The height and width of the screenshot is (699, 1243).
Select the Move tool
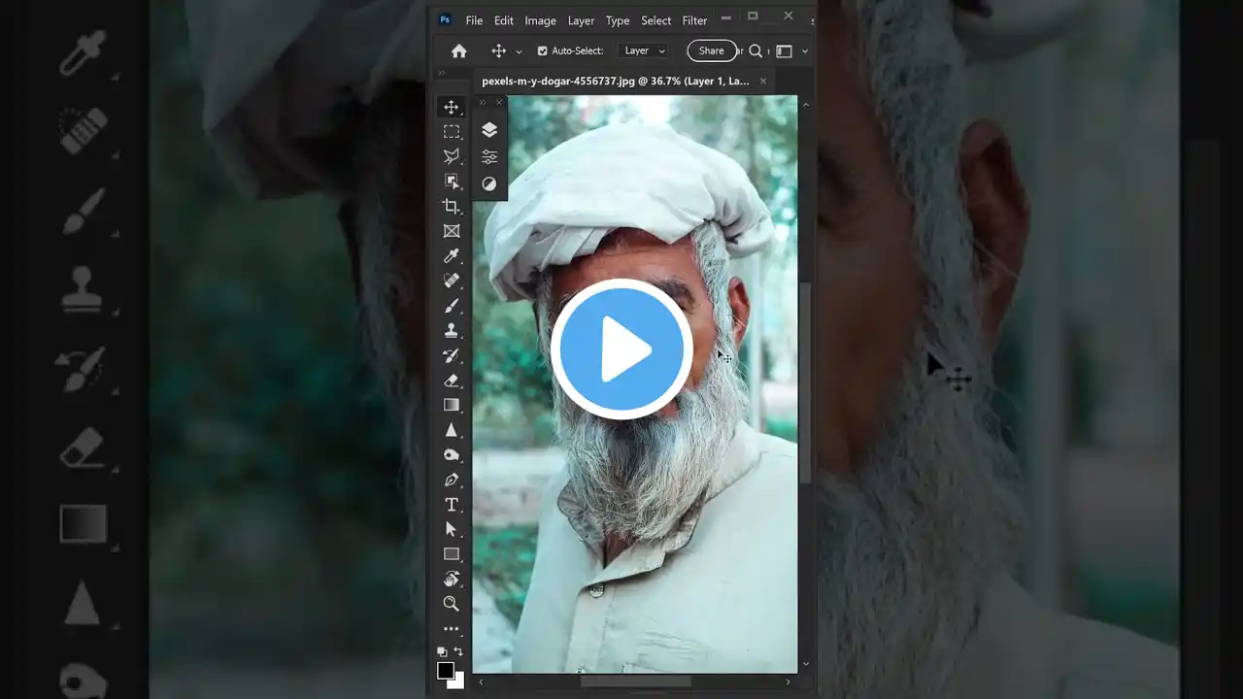[x=451, y=107]
